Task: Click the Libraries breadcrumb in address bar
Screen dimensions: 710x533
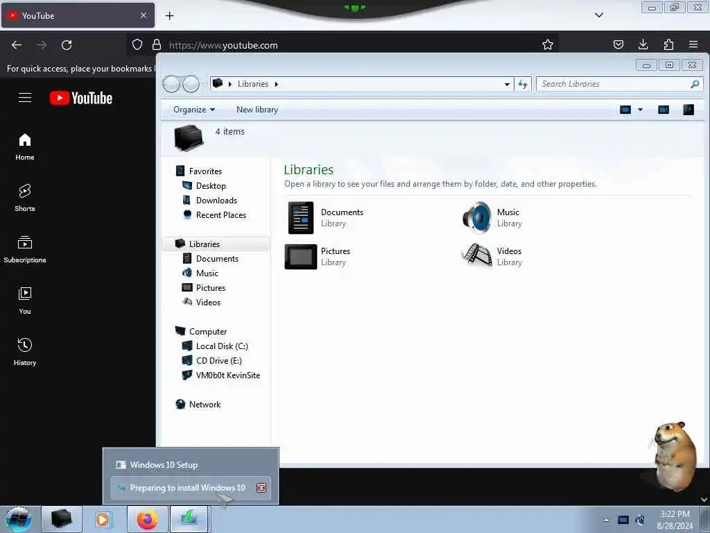Action: (x=252, y=84)
